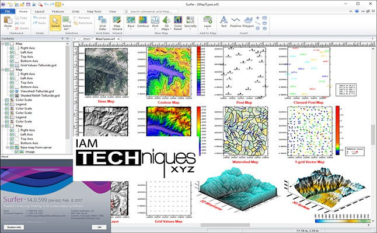The height and width of the screenshot is (233, 377).
Task: Collapse the Base map from server node
Action: click(8, 147)
